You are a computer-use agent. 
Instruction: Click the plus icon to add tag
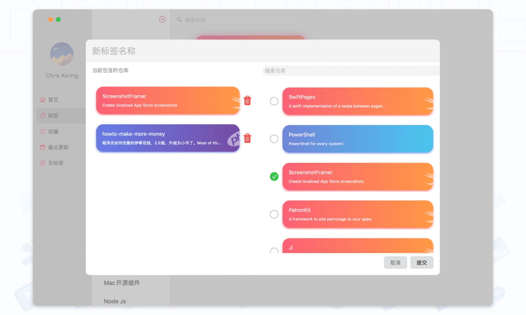click(x=162, y=20)
